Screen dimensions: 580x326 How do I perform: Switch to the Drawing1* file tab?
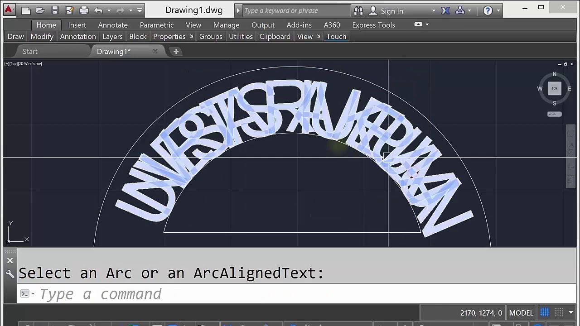point(114,52)
